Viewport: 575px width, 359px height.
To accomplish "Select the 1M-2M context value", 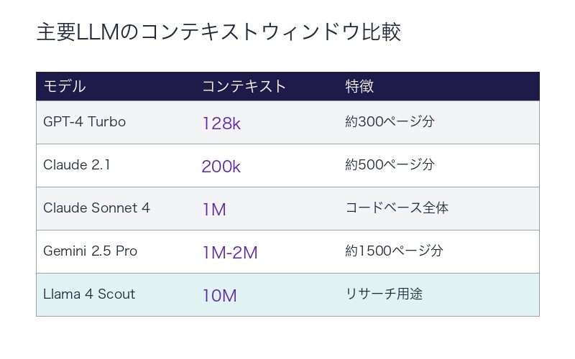I will pos(230,253).
